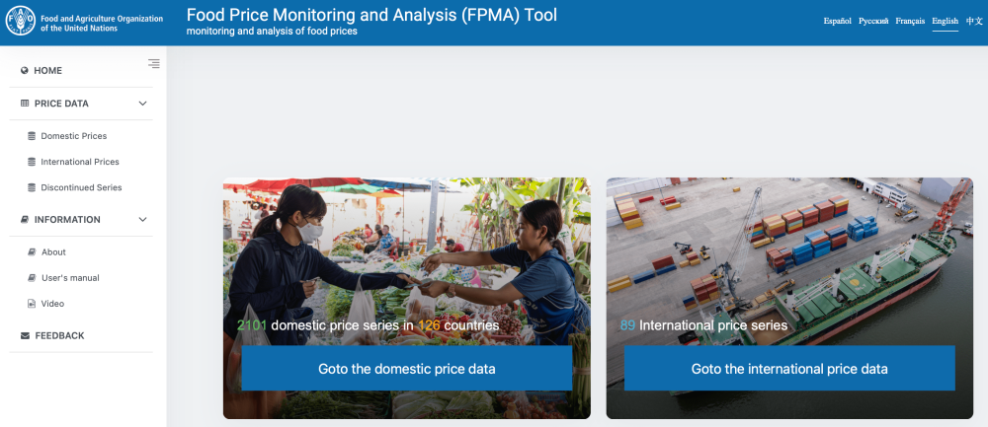Switch language to Español

[x=837, y=21]
